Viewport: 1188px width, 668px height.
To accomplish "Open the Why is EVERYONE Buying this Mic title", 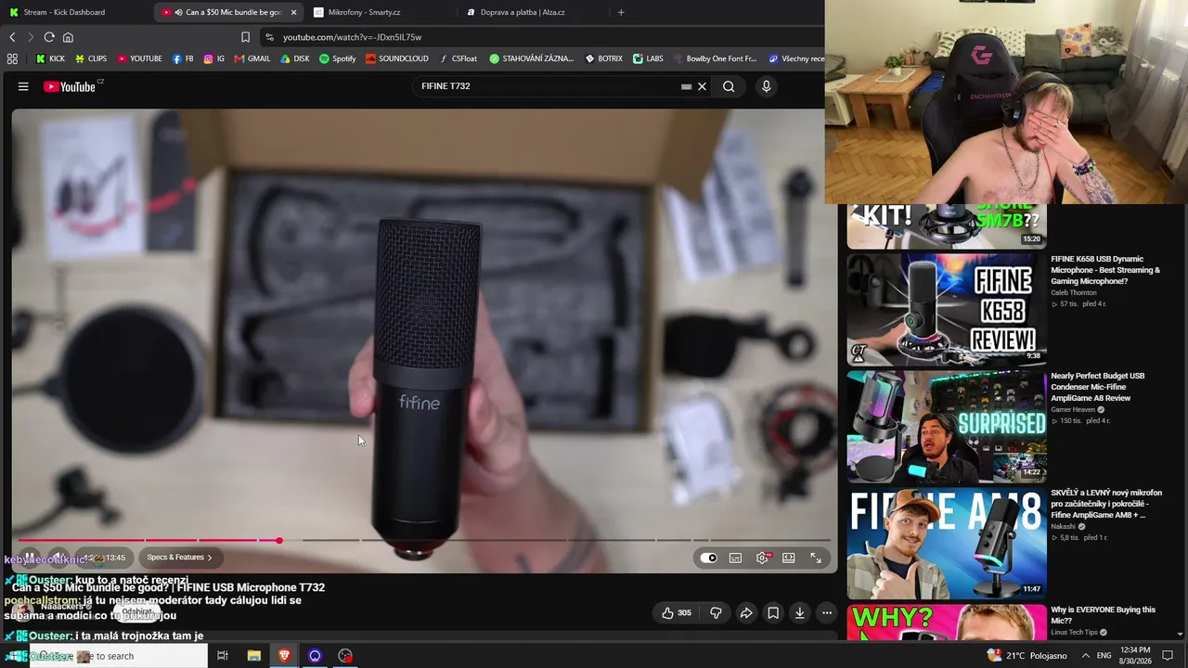I will [x=1103, y=615].
